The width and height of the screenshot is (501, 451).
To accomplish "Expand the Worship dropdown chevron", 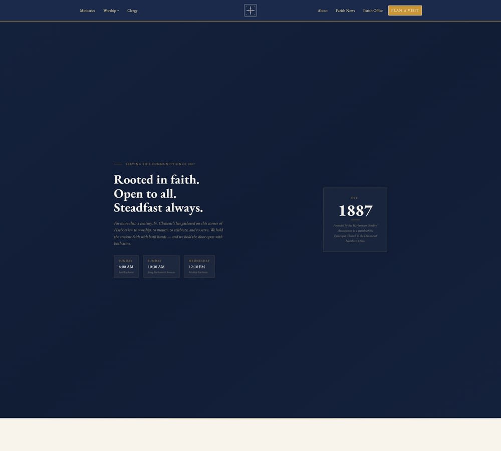I will coord(118,11).
